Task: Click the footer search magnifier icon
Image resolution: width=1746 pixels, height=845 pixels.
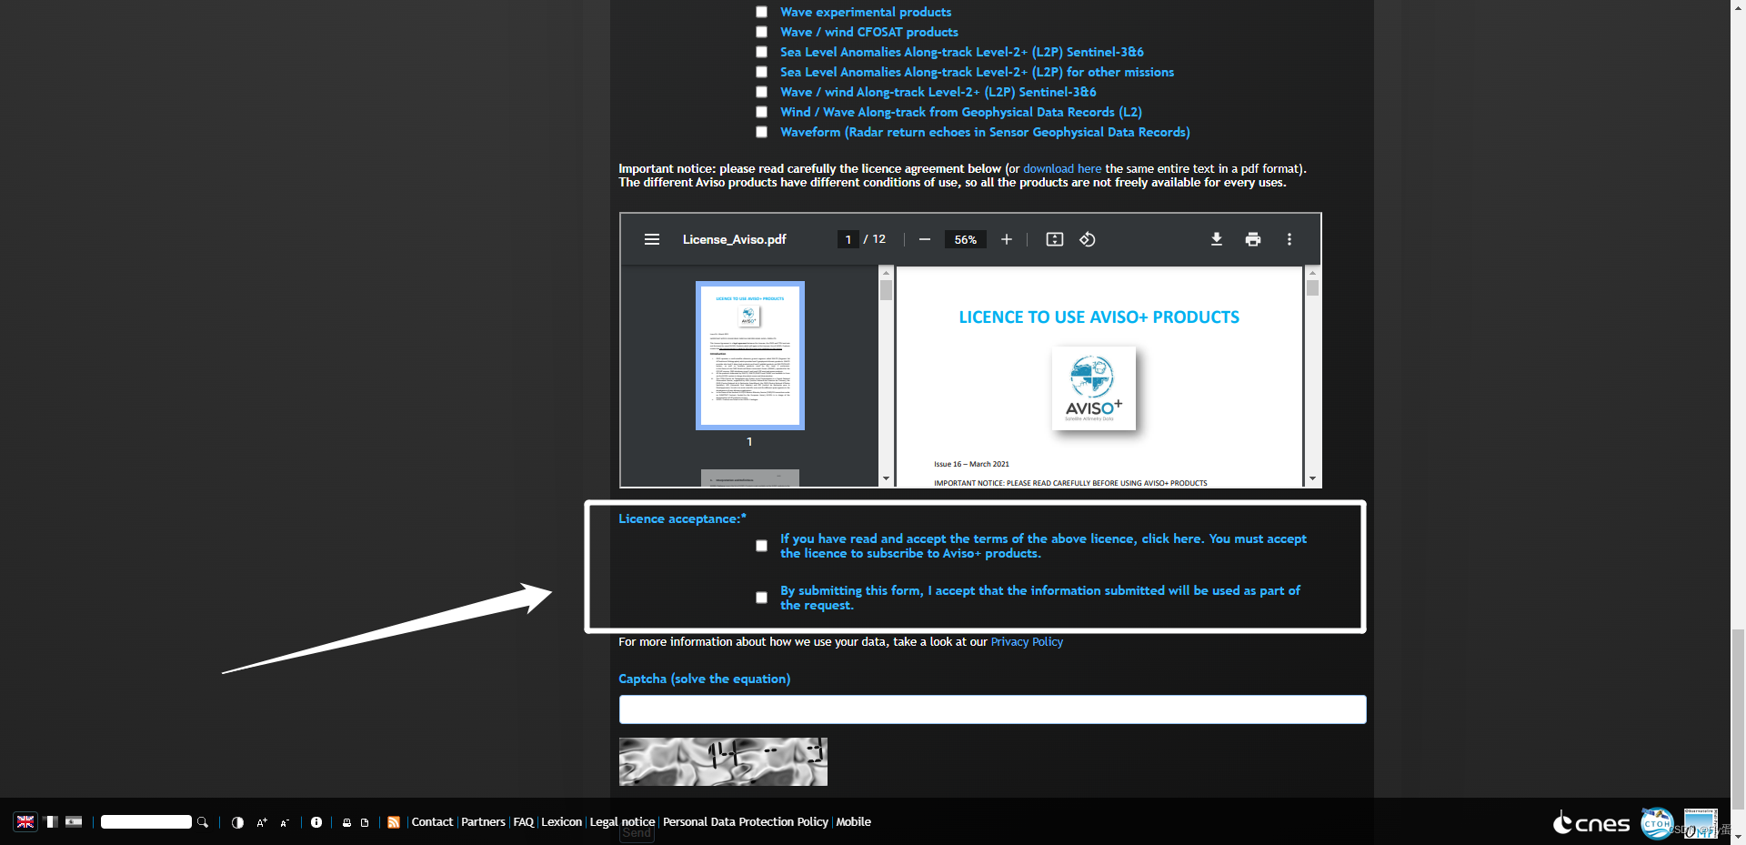Action: pyautogui.click(x=203, y=822)
